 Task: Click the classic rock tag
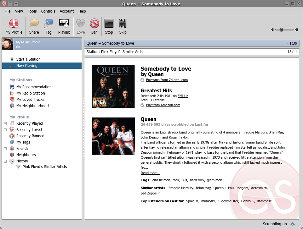point(161,180)
